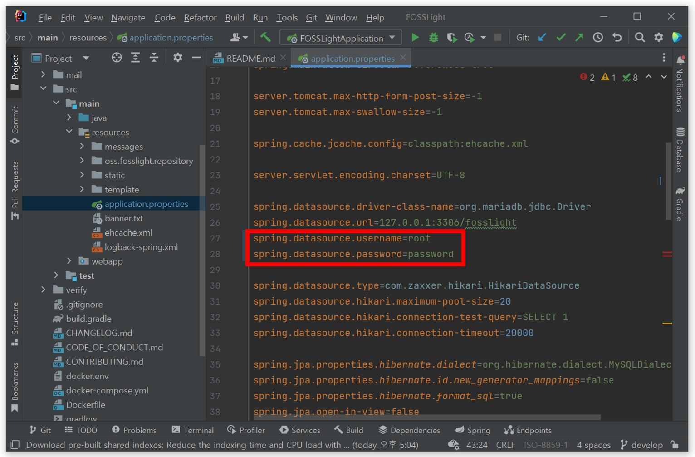This screenshot has width=695, height=457.
Task: Show Git history clock icon
Action: click(598, 38)
